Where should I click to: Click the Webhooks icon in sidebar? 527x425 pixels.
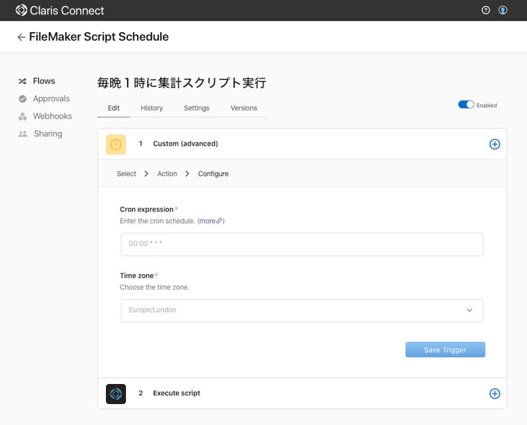[x=22, y=117]
